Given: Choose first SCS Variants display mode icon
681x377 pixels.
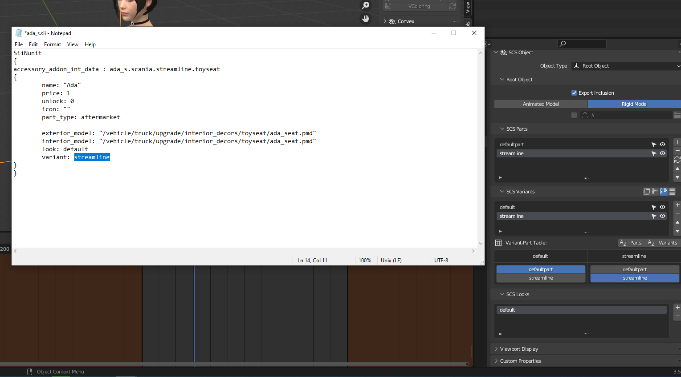Looking at the screenshot, I should [647, 192].
